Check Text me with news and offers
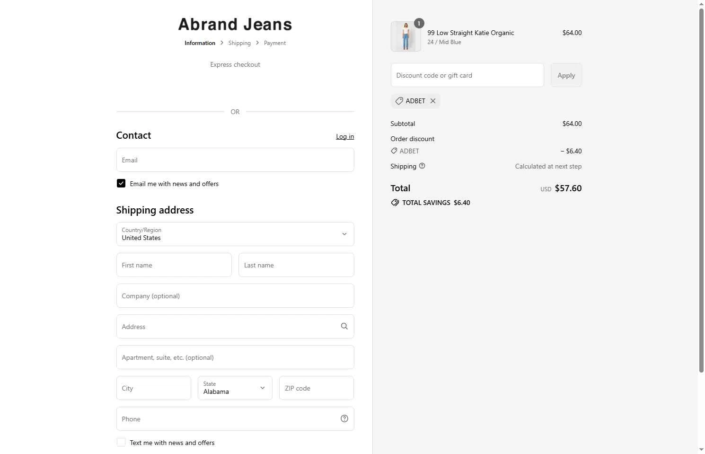 tap(121, 442)
